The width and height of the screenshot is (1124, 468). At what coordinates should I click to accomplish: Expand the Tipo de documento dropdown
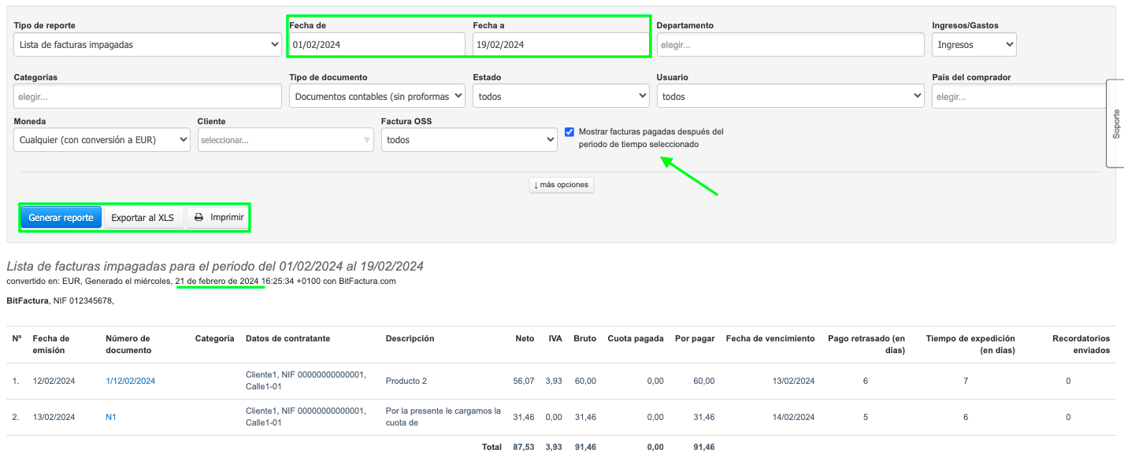click(x=377, y=97)
